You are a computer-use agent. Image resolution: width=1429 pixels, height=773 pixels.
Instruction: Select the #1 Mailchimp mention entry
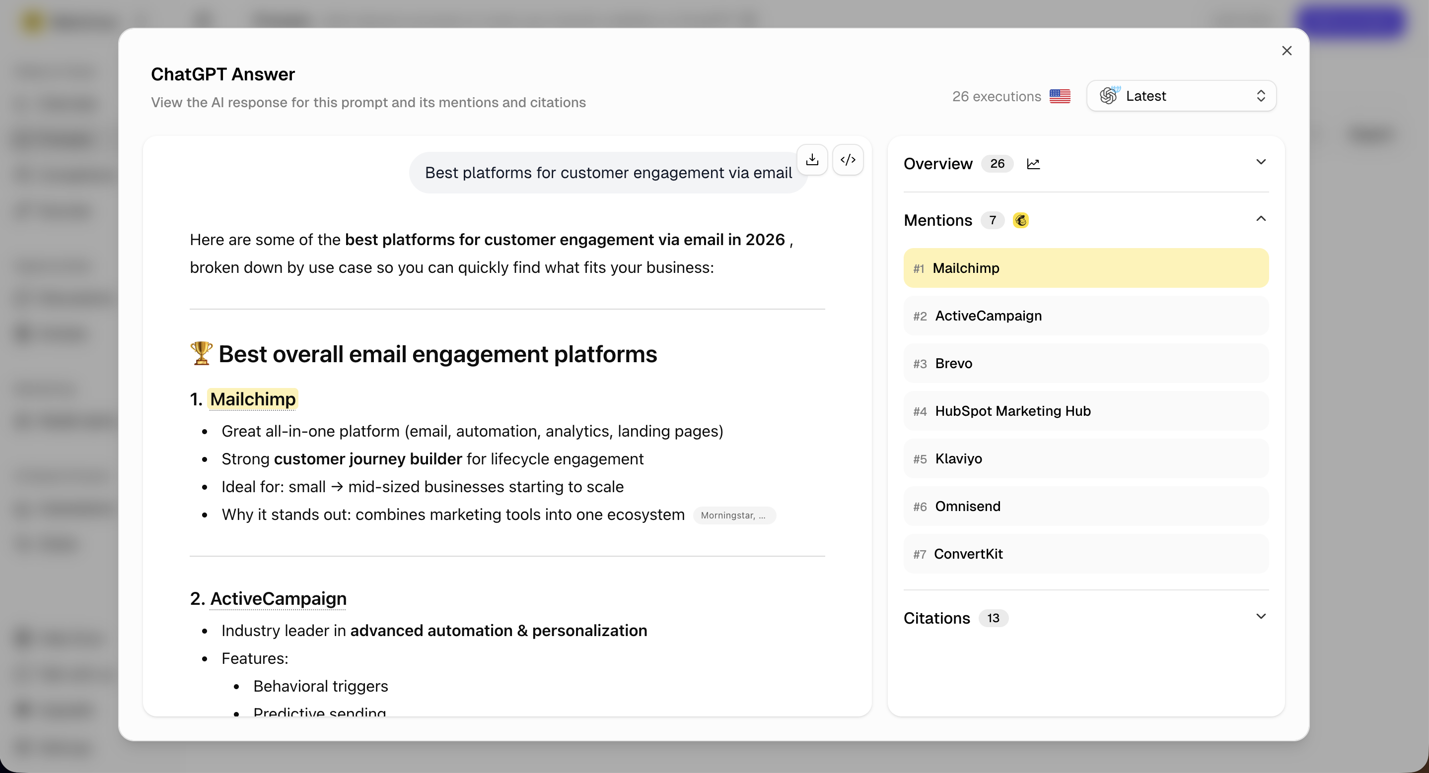click(x=1085, y=267)
